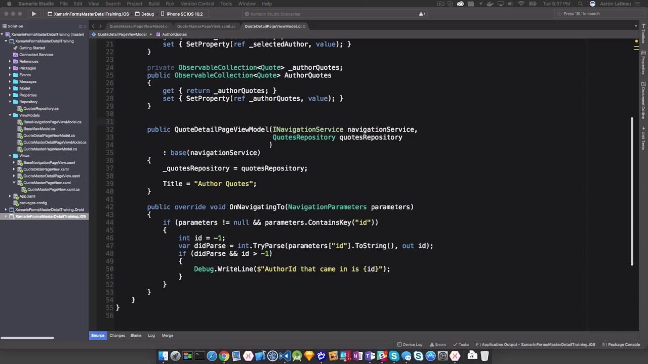Image resolution: width=648 pixels, height=364 pixels.
Task: Navigate back with the left arrow
Action: click(93, 26)
